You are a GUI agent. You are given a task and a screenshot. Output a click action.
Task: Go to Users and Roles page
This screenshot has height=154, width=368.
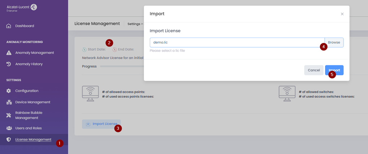pyautogui.click(x=28, y=128)
